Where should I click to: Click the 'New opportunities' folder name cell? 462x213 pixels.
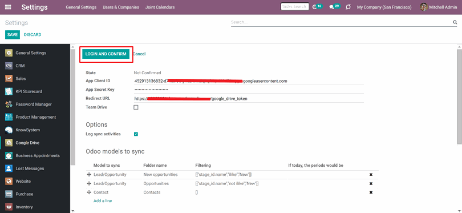pyautogui.click(x=168, y=175)
